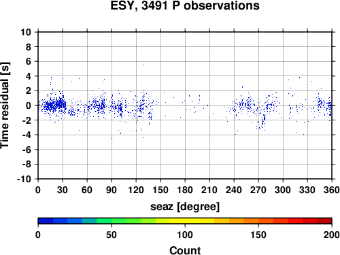Click the colorbar tick label 200

point(332,235)
